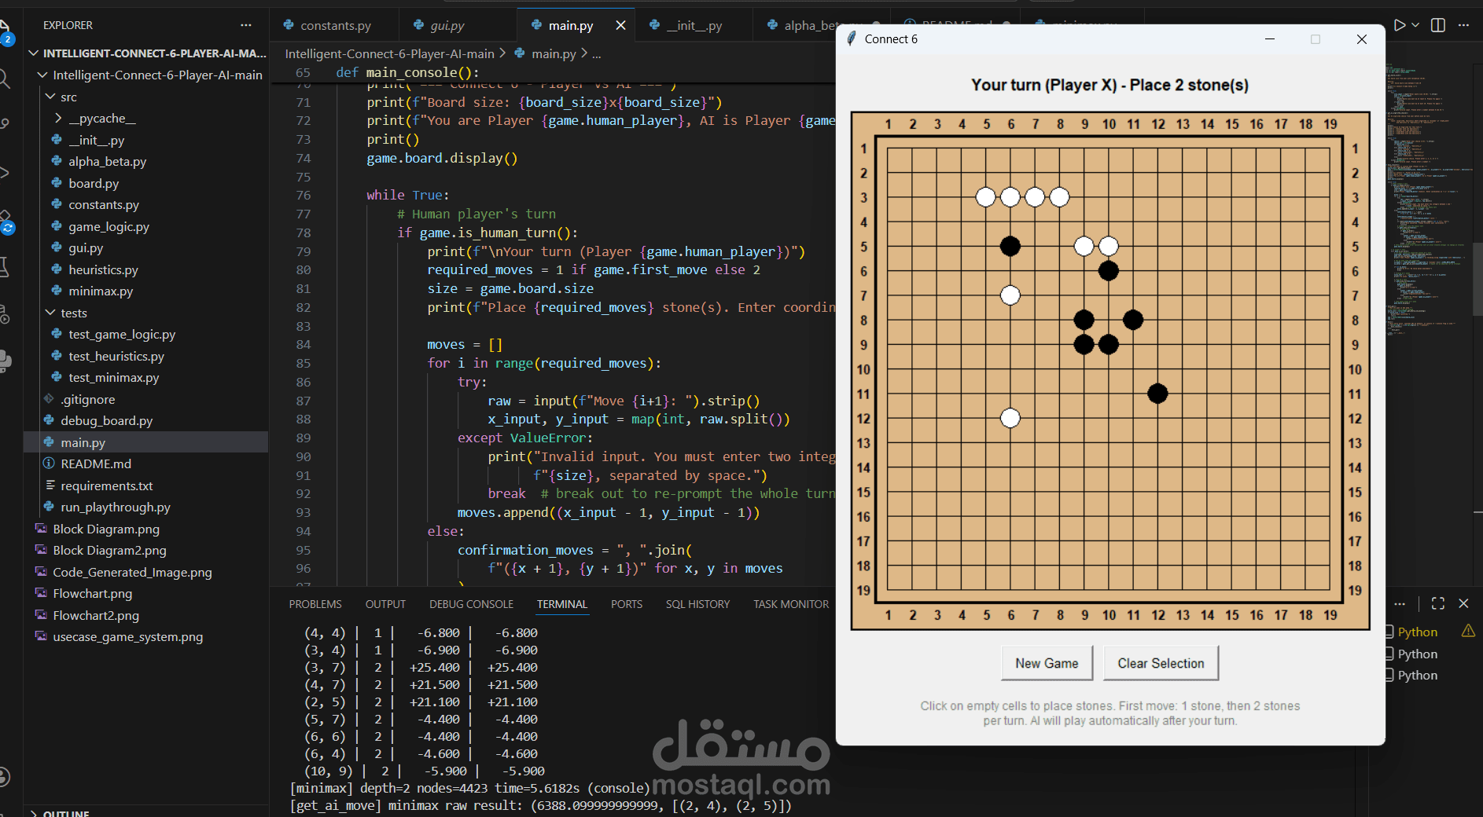Show the OUTPUT panel tab
The width and height of the screenshot is (1483, 817).
pyautogui.click(x=385, y=604)
